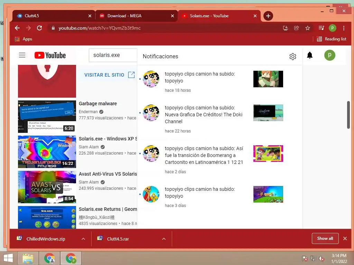Click the solaris.exe search field
354x265 pixels.
point(113,55)
